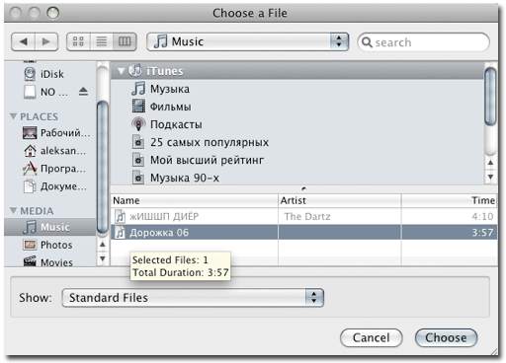
Task: Go back with the left arrow button
Action: [23, 41]
